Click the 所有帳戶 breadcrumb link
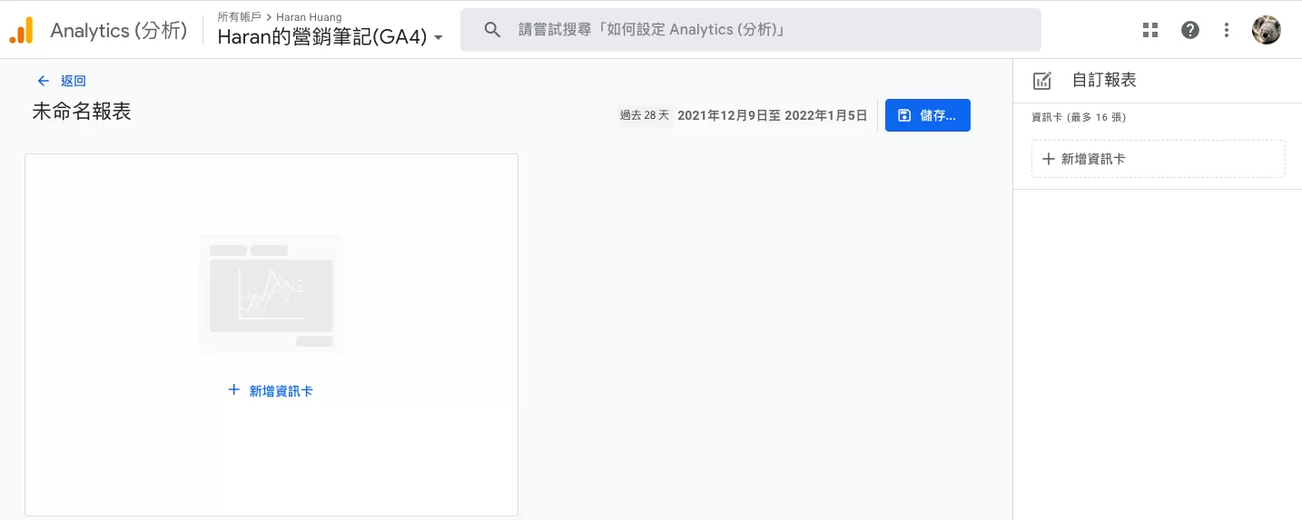This screenshot has height=520, width=1302. coord(239,16)
